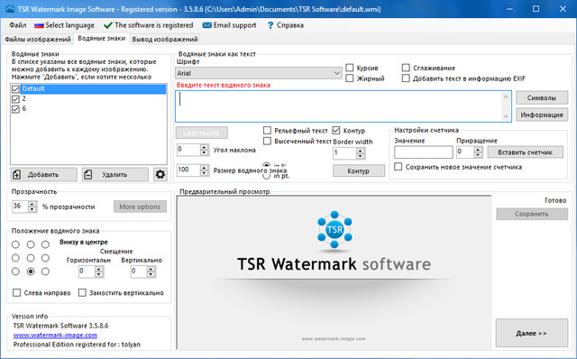Increase the Вертикально offset spinner

pyautogui.click(x=151, y=270)
